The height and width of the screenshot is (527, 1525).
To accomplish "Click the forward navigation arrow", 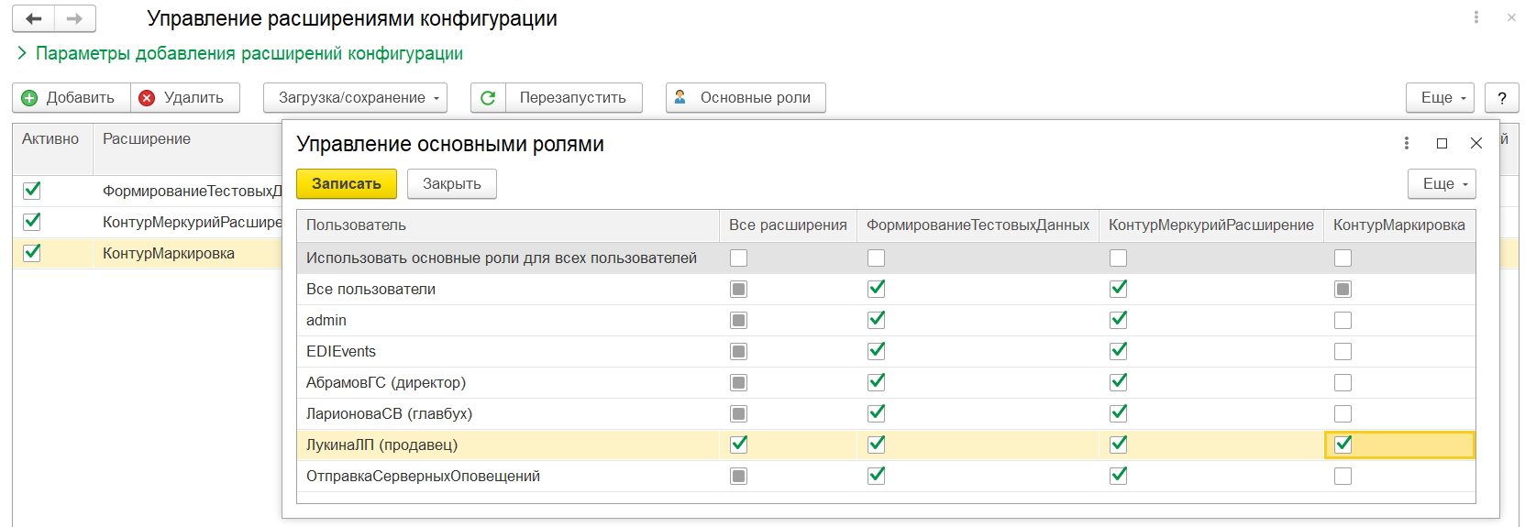I will tap(75, 18).
